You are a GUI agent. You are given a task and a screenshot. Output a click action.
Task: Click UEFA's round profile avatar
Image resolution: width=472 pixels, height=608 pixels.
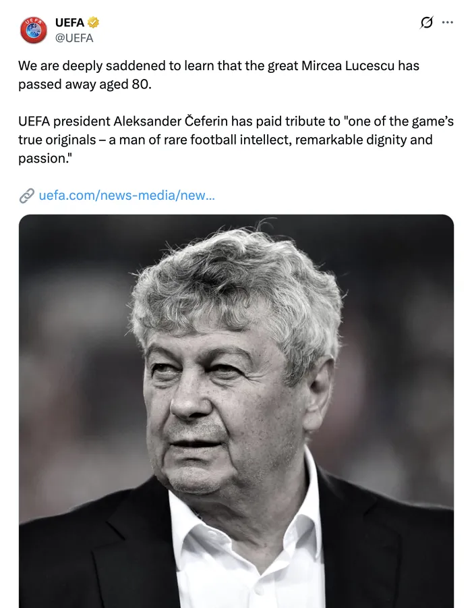coord(34,30)
